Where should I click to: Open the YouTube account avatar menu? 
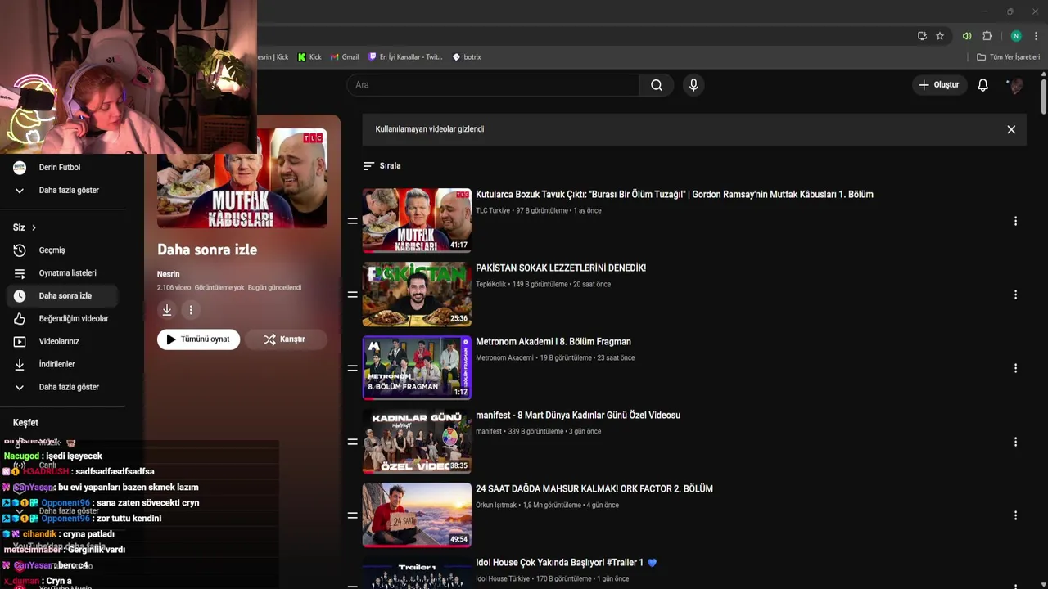click(x=1015, y=85)
